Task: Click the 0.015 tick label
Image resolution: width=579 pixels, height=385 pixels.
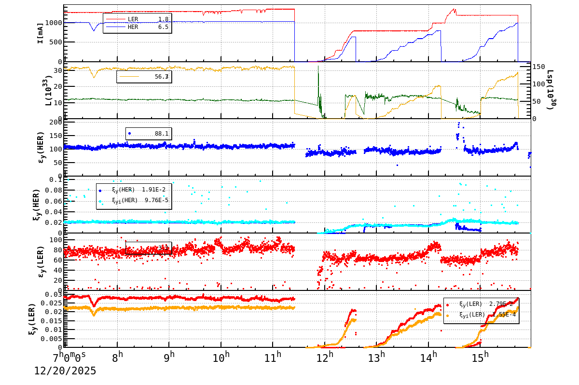Action: pyautogui.click(x=52, y=321)
